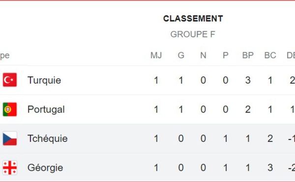Click Portugal's goals scored value 2

pos(248,110)
